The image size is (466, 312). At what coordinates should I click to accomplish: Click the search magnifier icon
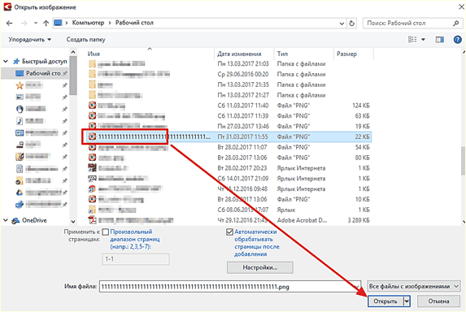456,23
